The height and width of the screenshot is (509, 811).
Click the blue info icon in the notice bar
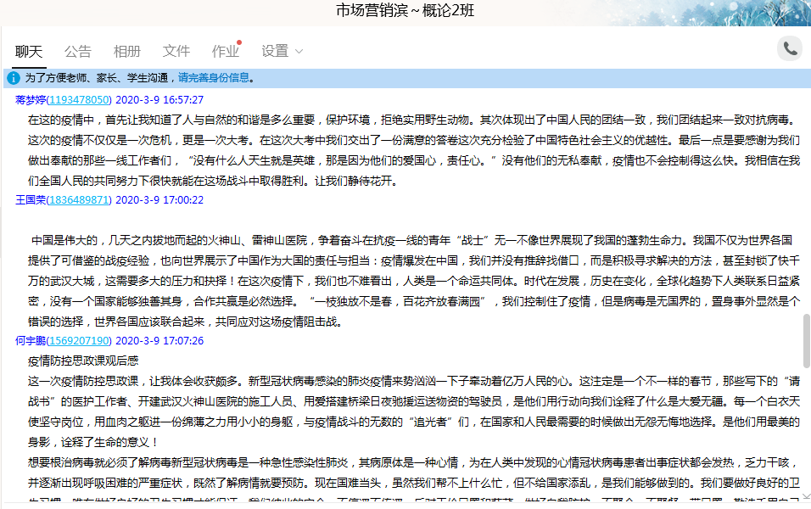pos(14,78)
